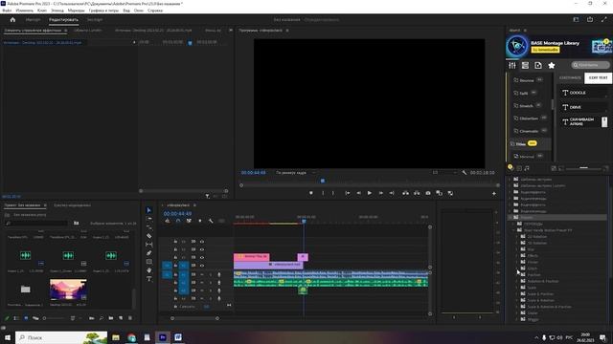Select the Titles category in BASE library
613x344 pixels.
(x=530, y=144)
